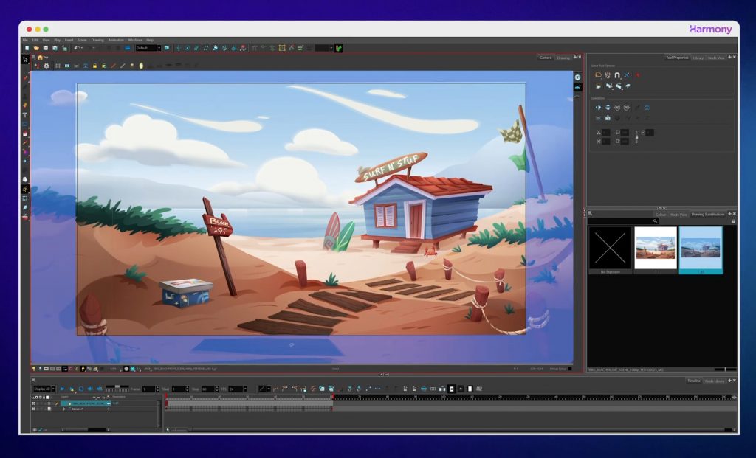756x458 pixels.
Task: Click the Open folder icon in toolbar
Action: tap(35, 48)
